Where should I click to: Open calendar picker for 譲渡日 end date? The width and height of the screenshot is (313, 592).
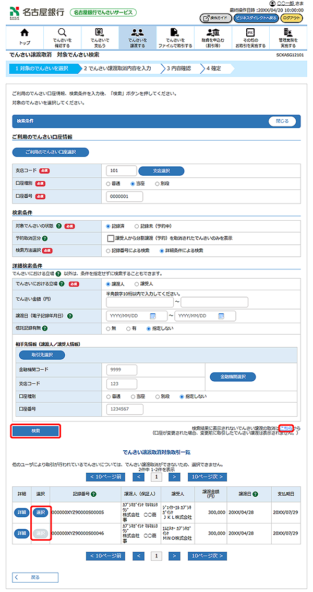point(221,316)
